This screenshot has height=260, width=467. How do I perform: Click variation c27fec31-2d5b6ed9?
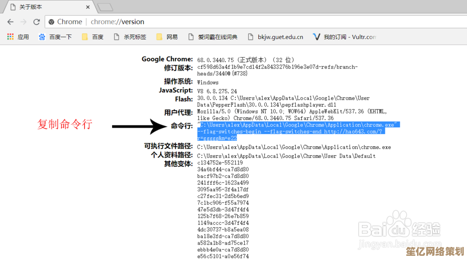[223, 196]
